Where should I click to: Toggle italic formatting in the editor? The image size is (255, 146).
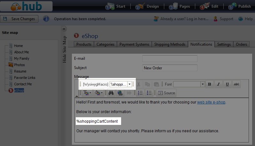click(218, 84)
